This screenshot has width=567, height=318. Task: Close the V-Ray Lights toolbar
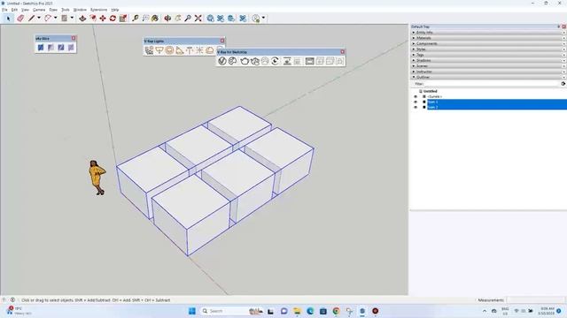(222, 41)
